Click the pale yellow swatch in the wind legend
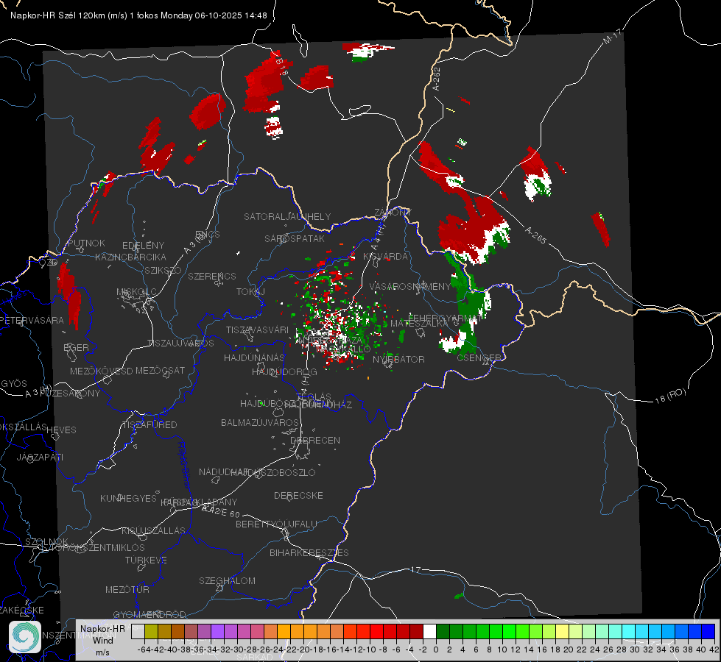 [x=562, y=631]
